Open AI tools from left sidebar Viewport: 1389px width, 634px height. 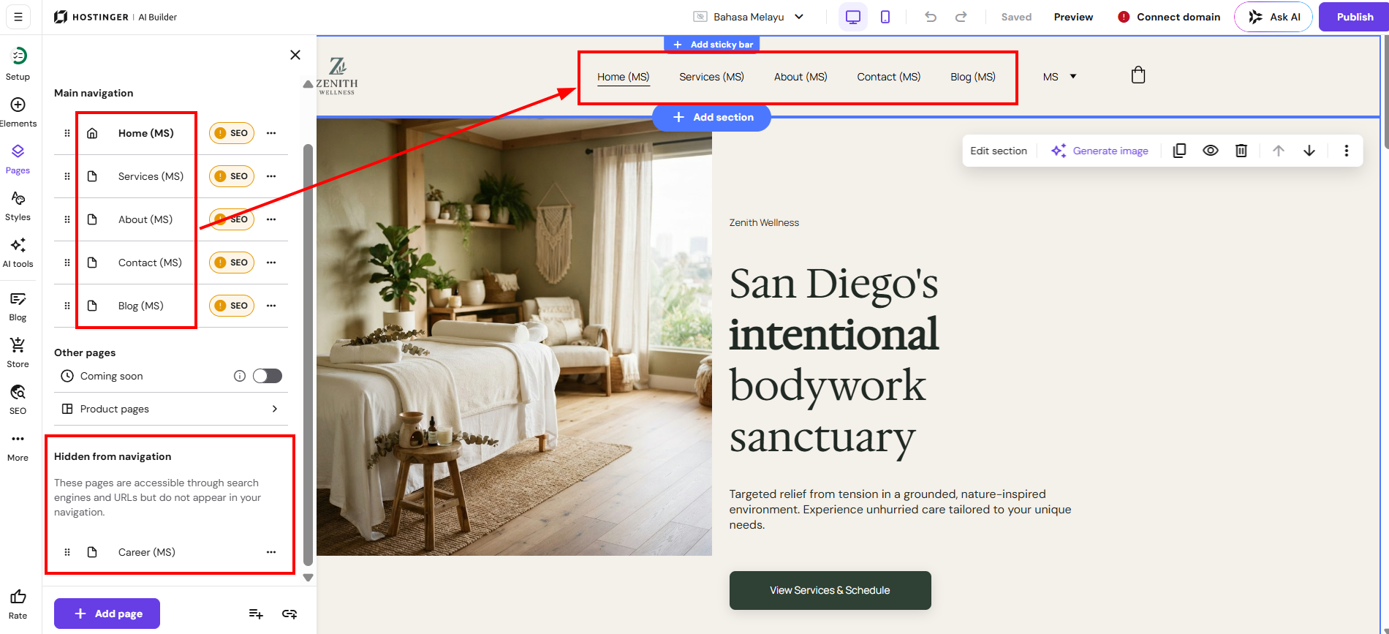(18, 253)
